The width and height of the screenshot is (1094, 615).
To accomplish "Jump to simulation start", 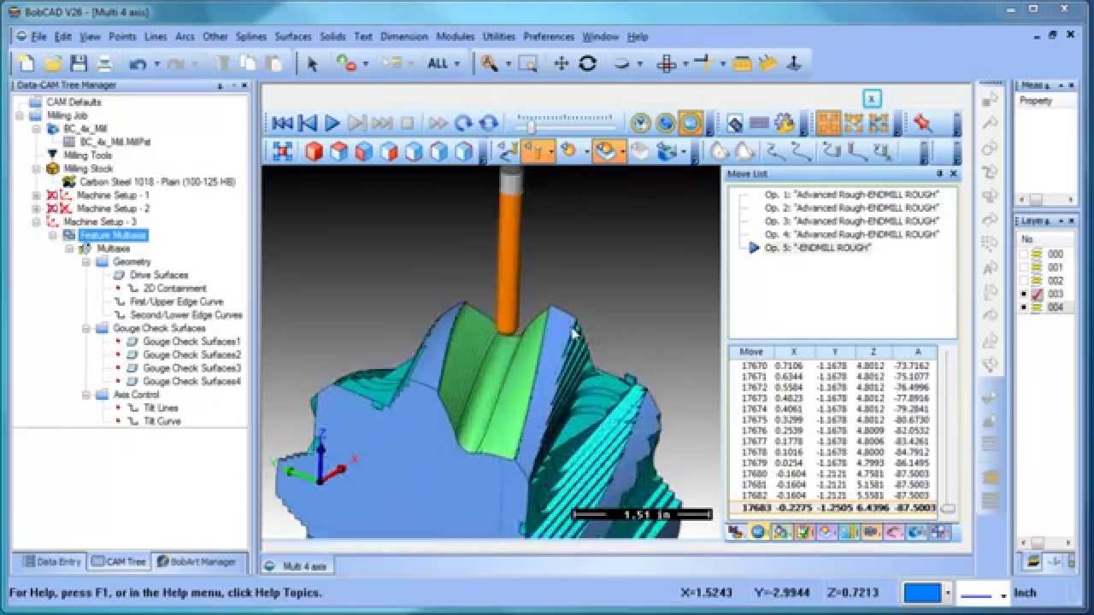I will [x=282, y=123].
